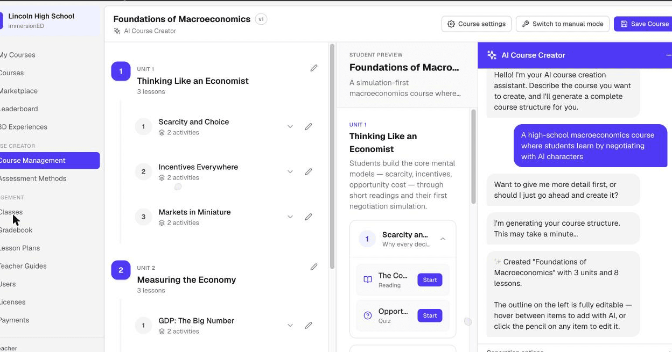
Task: Edit the Scarcity and Choice lesson
Action: (309, 127)
